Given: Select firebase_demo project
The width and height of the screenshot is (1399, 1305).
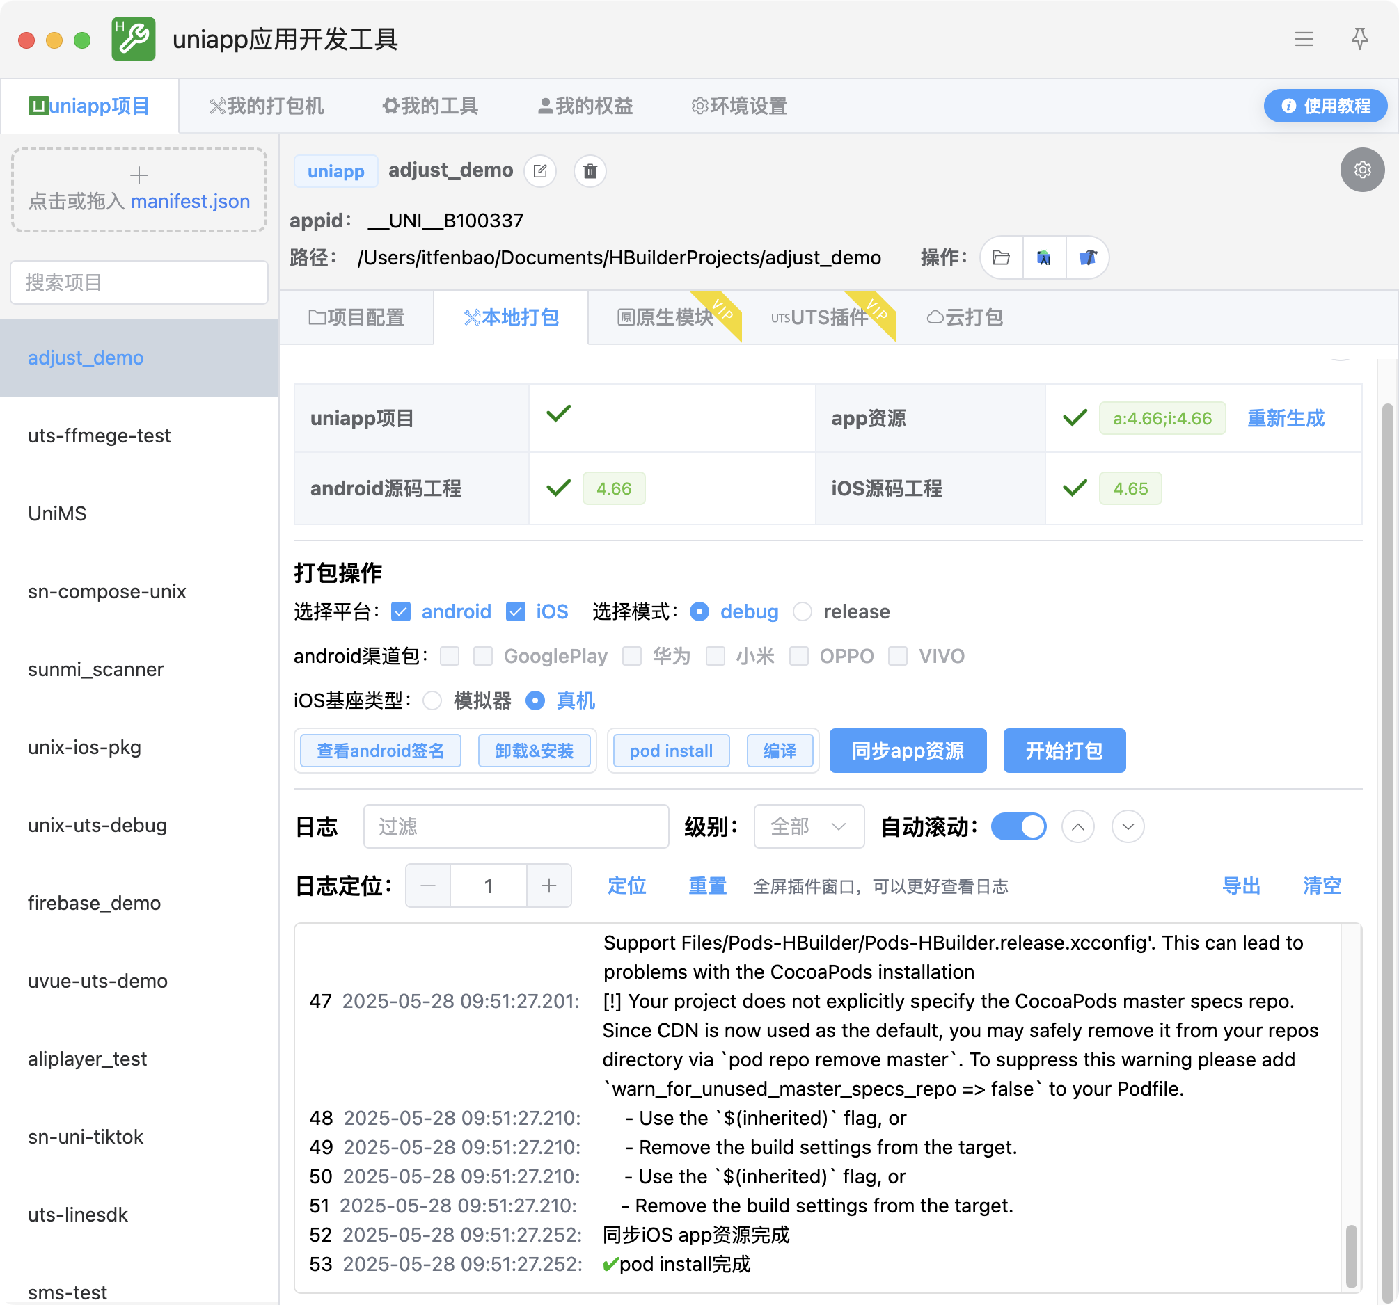Looking at the screenshot, I should 139,903.
